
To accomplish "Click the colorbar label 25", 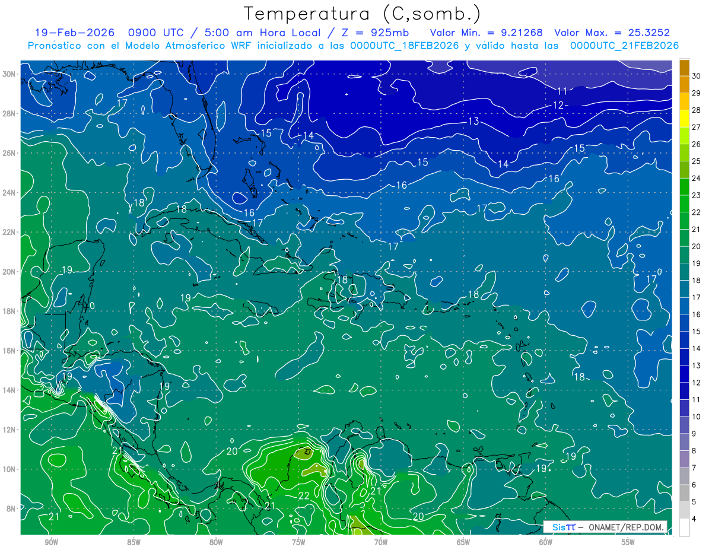I will [x=697, y=161].
